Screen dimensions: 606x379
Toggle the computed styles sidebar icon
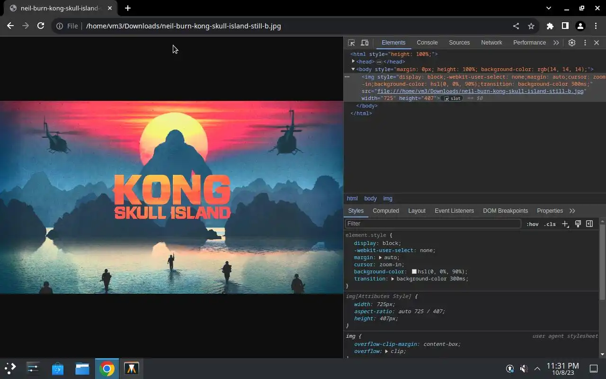(589, 224)
